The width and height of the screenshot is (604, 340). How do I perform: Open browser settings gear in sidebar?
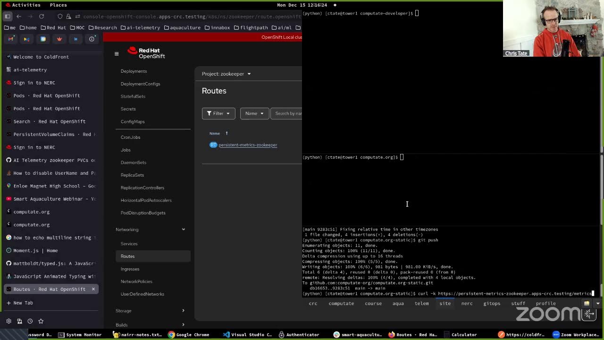pos(8,321)
